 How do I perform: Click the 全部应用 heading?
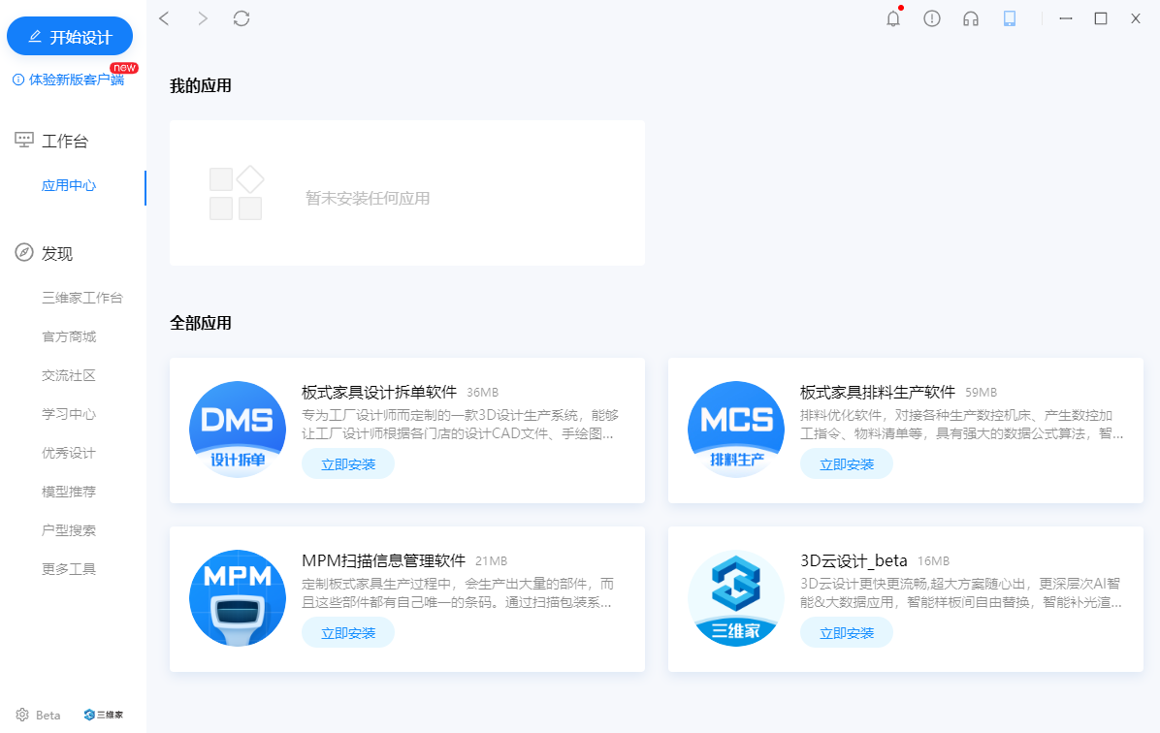[x=201, y=323]
